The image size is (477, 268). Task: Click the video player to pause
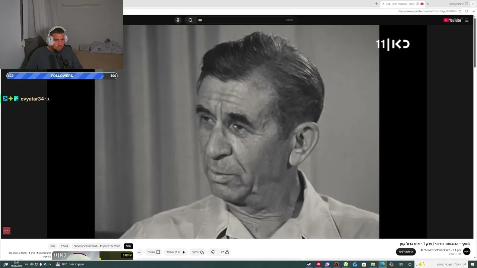point(237,132)
